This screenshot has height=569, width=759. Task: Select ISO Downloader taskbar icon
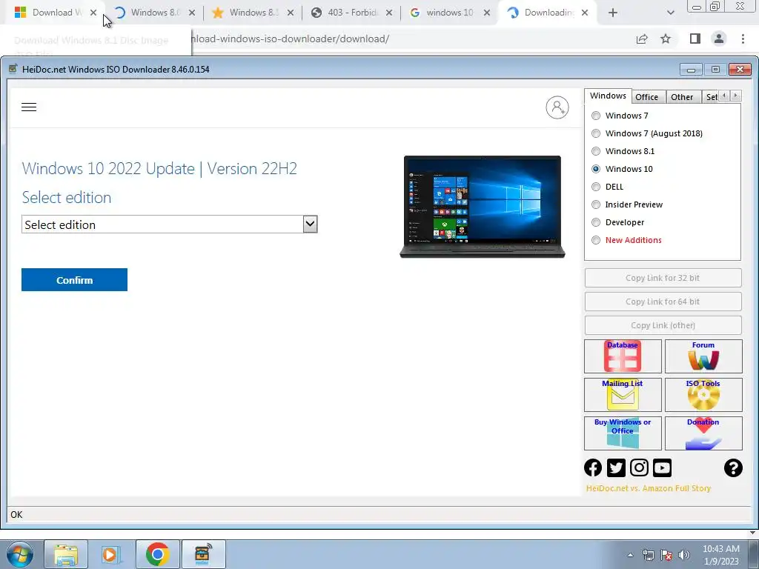(x=203, y=554)
